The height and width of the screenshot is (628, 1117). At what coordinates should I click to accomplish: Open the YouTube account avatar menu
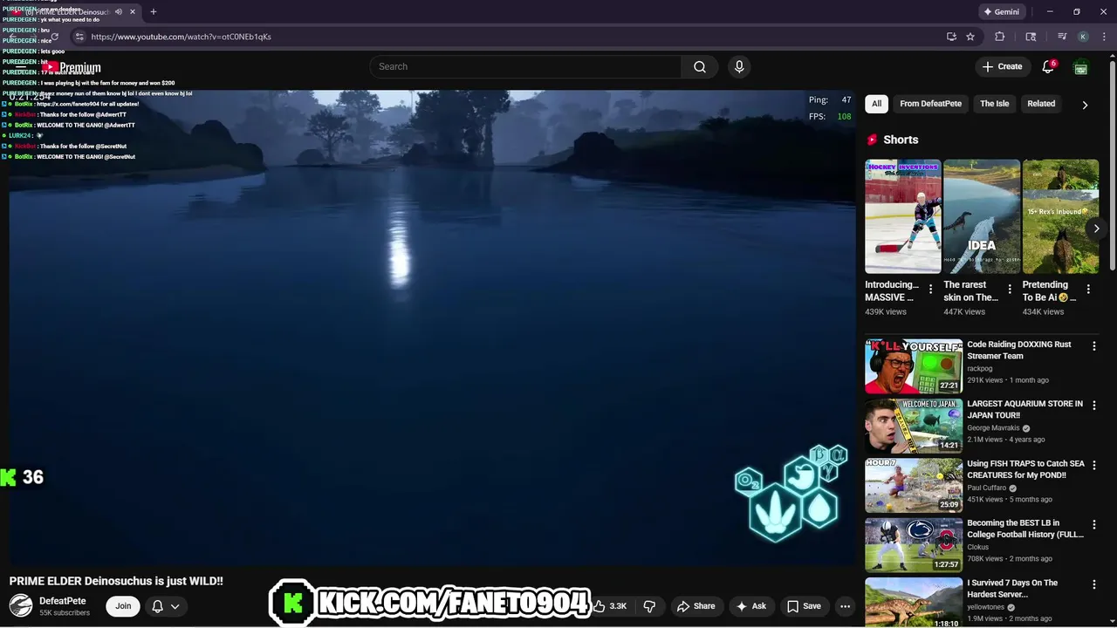[x=1080, y=66]
